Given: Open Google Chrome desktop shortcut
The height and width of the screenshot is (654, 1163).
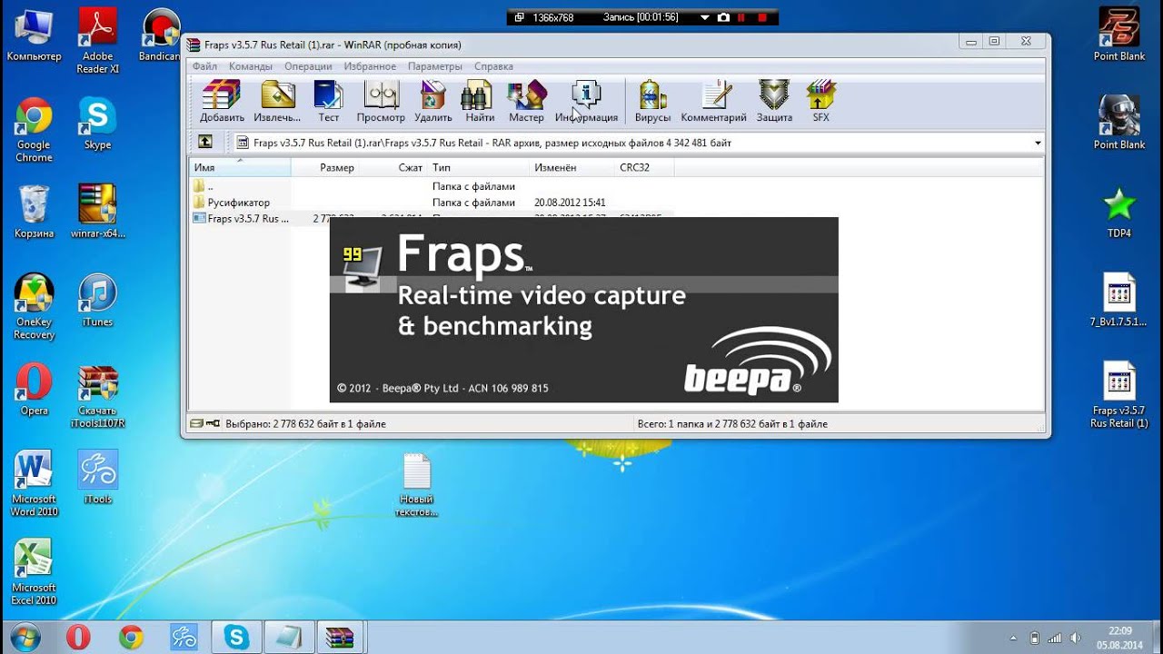Looking at the screenshot, I should tap(34, 130).
